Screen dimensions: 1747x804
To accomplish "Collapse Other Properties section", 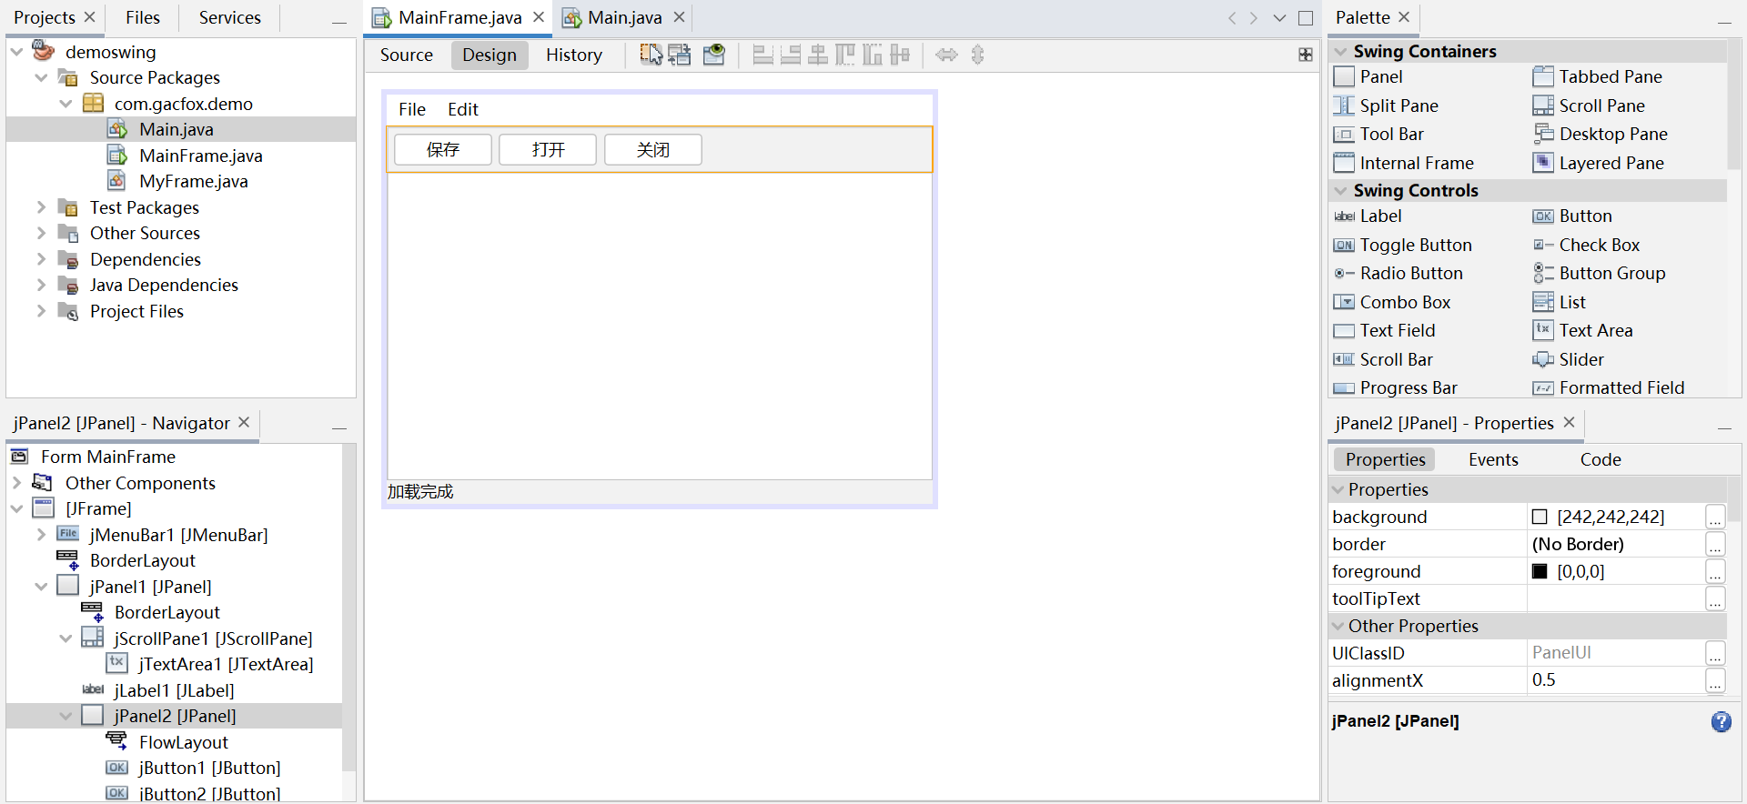I will click(x=1338, y=626).
